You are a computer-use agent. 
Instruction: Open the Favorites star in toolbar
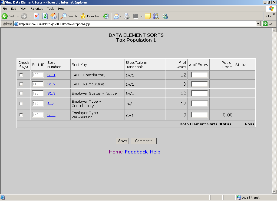pos(90,16)
